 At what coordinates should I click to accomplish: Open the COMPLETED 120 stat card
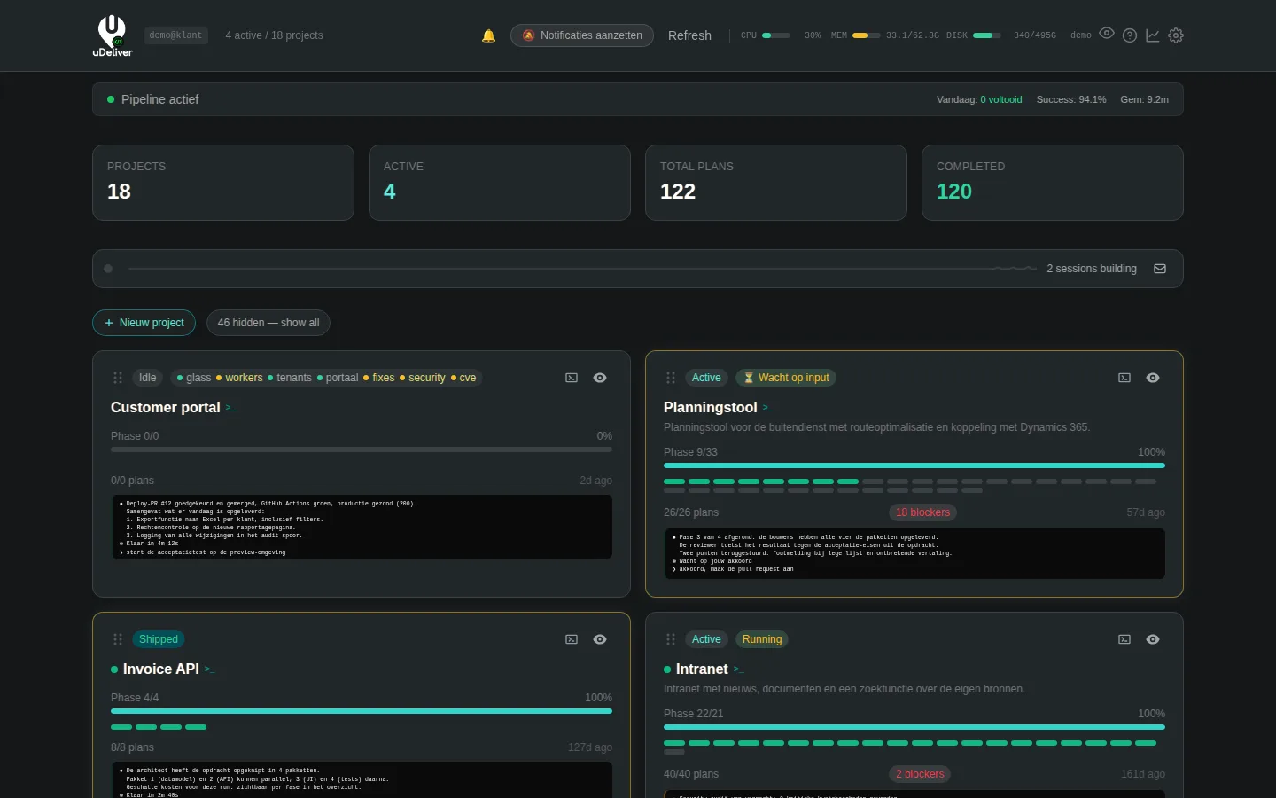coord(1053,183)
